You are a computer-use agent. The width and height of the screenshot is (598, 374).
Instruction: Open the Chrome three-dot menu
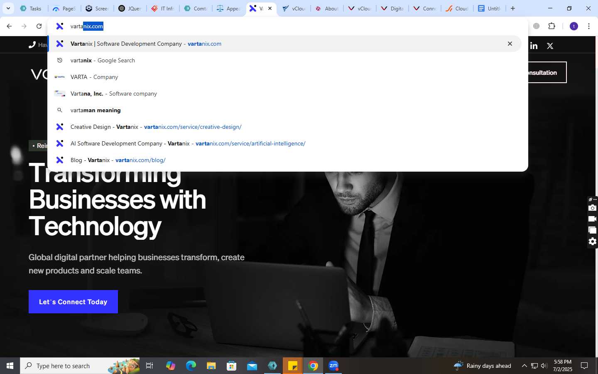(589, 26)
